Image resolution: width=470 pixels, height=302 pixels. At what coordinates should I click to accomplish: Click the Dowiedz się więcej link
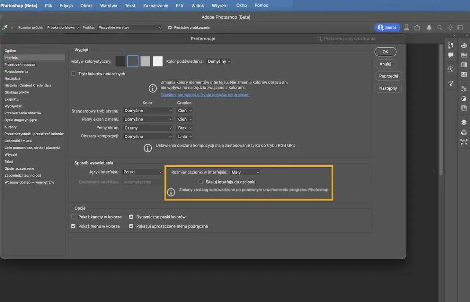pyautogui.click(x=205, y=95)
